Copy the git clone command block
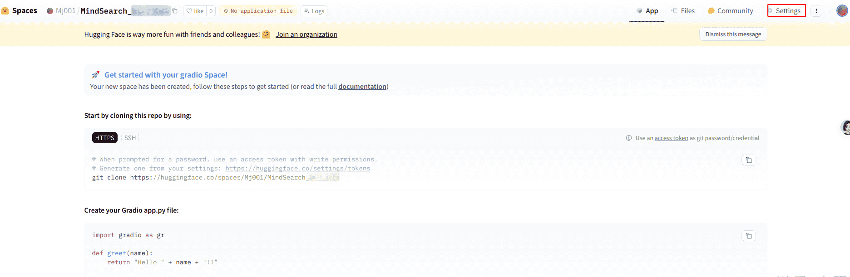Screen dimensions: 850x277 (748, 160)
